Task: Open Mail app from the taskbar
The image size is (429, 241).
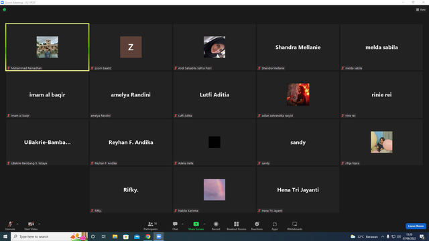Action: (x=137, y=236)
